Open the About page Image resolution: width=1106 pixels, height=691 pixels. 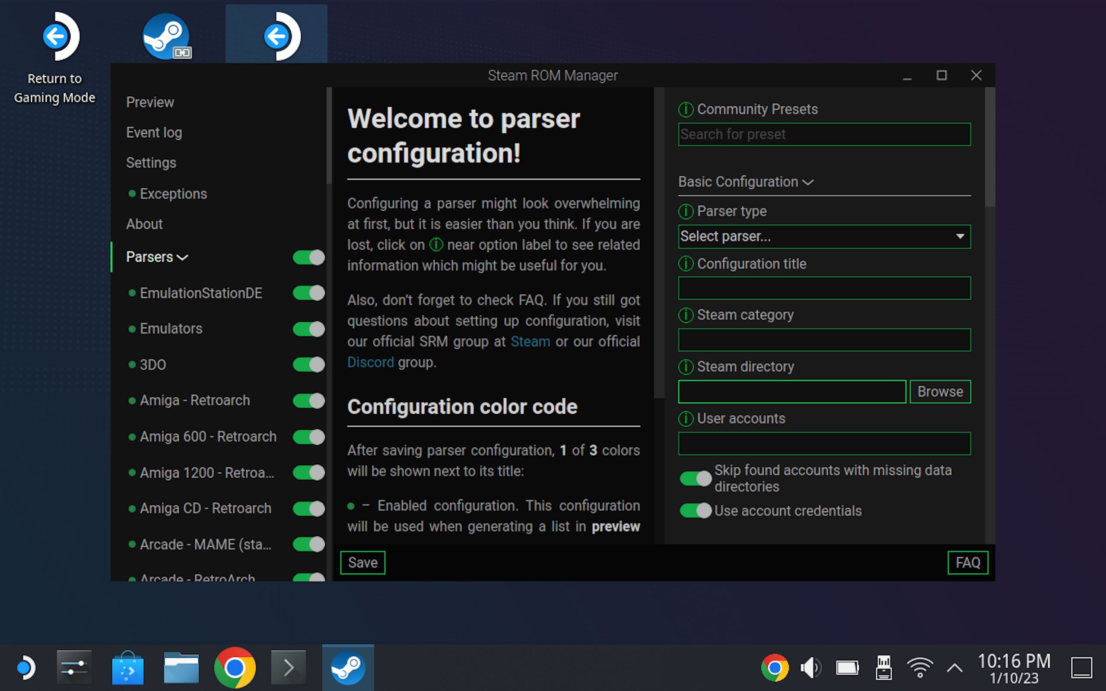click(x=144, y=224)
